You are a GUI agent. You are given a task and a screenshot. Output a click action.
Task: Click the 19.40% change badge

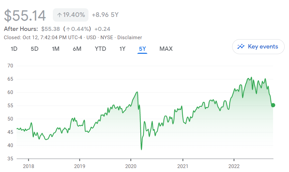(x=71, y=15)
